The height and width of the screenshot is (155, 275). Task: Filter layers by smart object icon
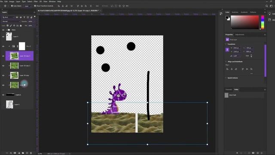(x=31, y=17)
